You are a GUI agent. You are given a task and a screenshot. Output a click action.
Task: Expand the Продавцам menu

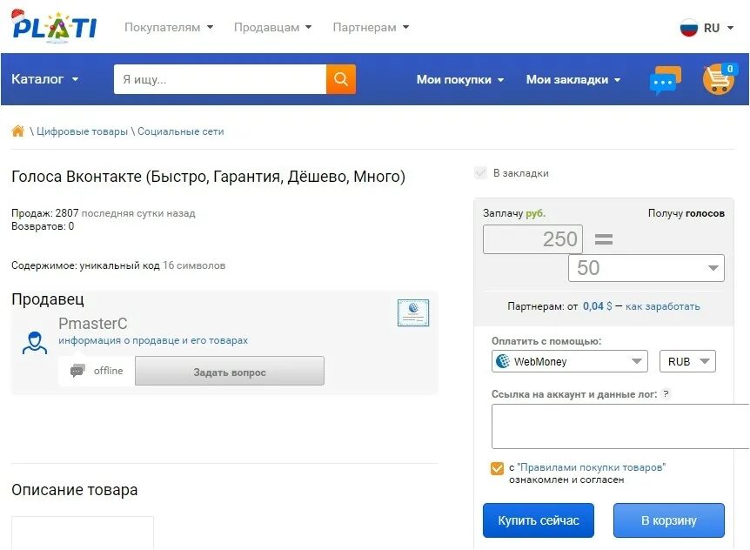tap(272, 27)
